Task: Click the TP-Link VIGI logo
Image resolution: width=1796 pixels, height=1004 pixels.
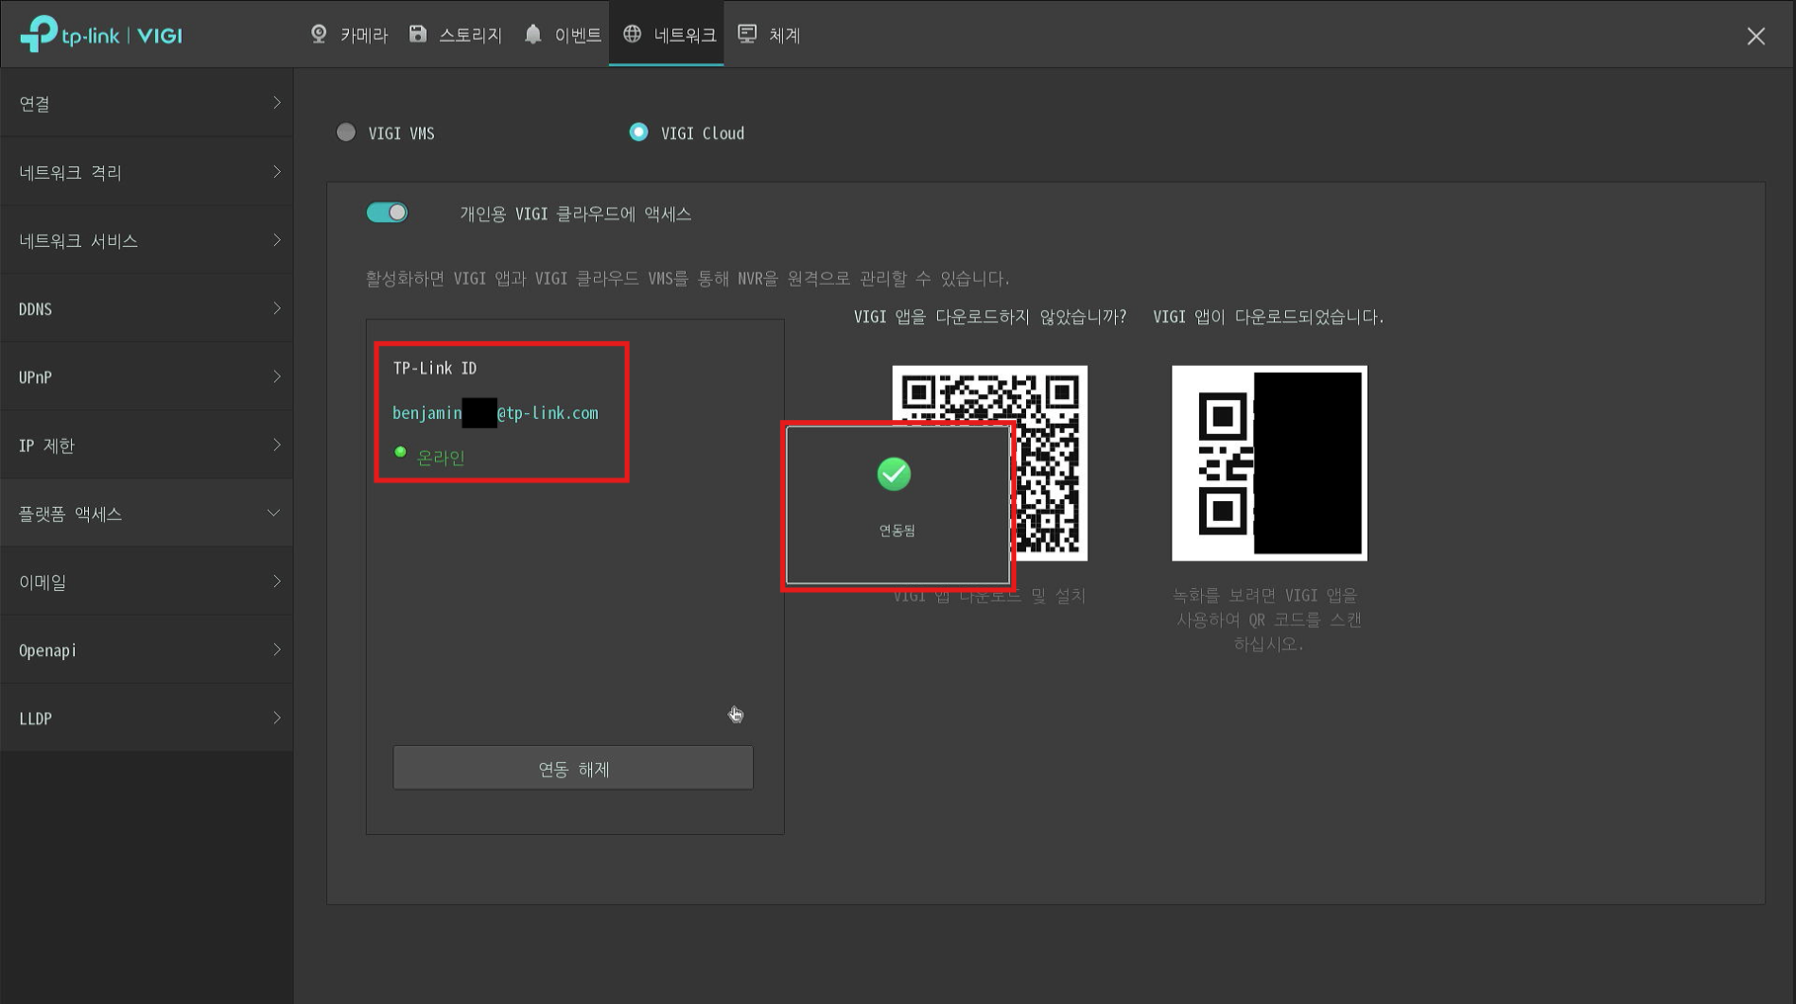Action: [102, 35]
